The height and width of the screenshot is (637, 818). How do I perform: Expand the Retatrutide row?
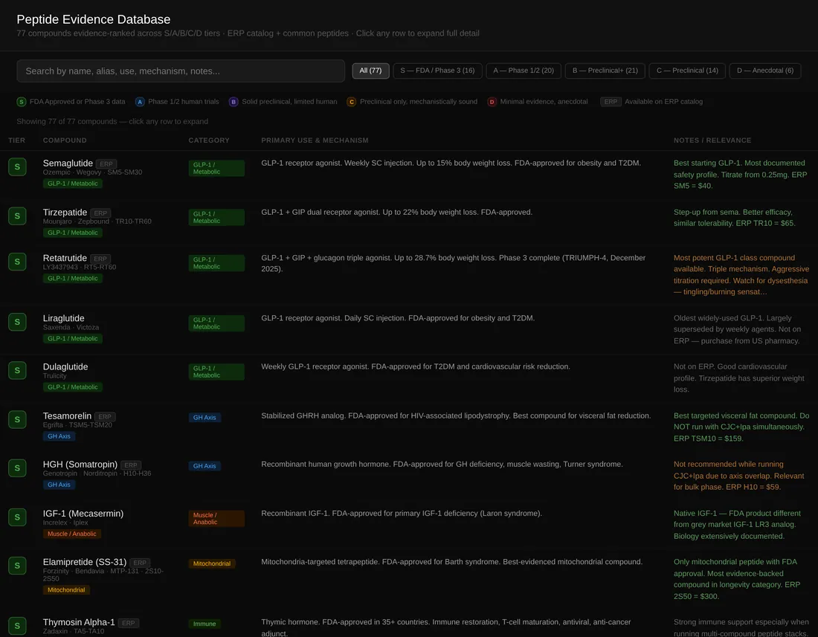pyautogui.click(x=409, y=276)
